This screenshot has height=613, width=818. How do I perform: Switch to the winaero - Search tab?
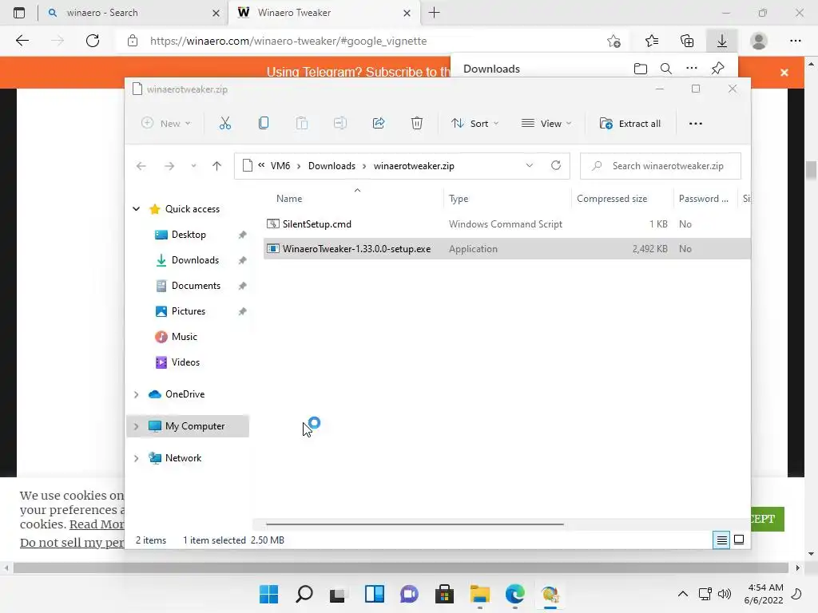133,13
